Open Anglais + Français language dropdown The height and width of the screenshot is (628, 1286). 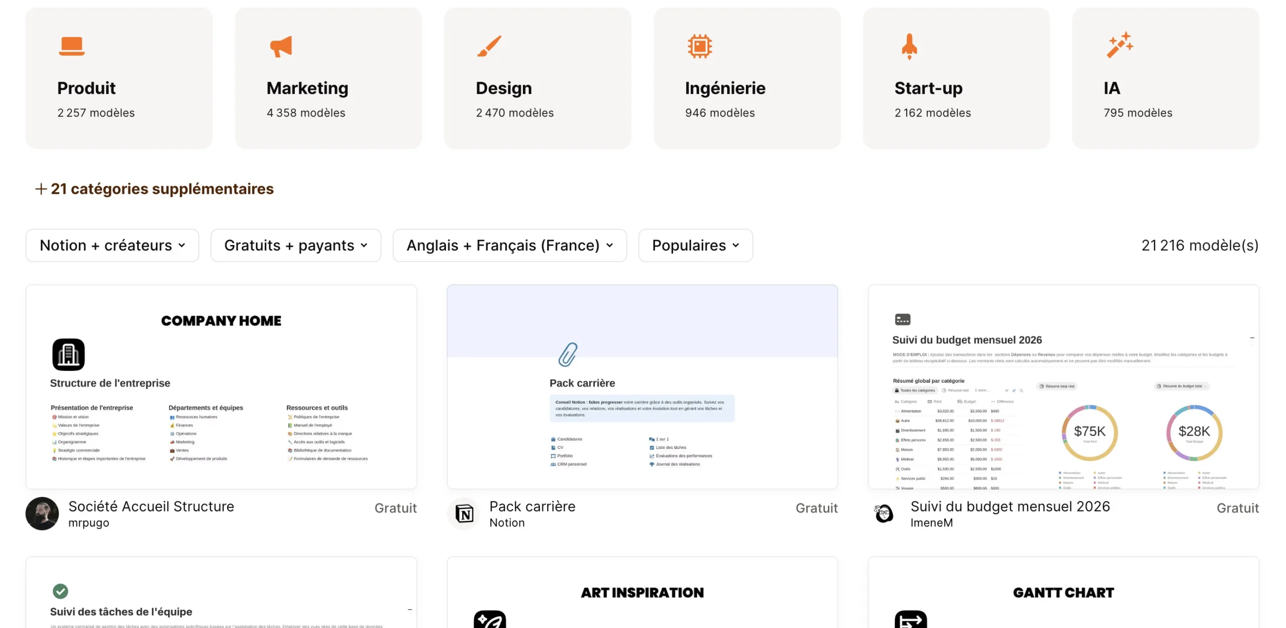click(x=509, y=245)
